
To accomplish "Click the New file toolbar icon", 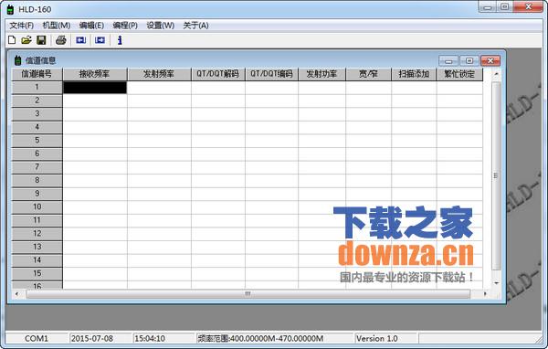I will tap(12, 40).
